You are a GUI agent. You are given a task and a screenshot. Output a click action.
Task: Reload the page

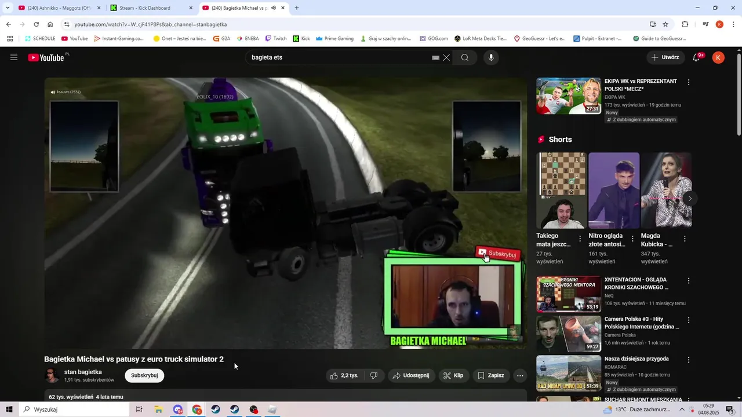36,24
